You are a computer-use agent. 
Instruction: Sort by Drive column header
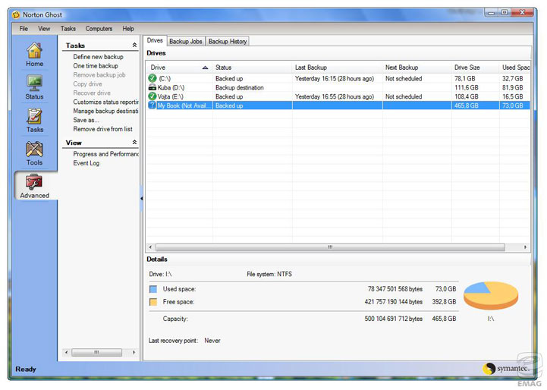click(179, 68)
